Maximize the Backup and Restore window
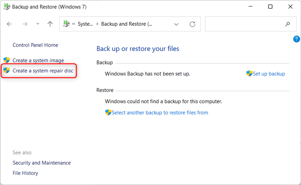This screenshot has width=301, height=185. [x=270, y=6]
